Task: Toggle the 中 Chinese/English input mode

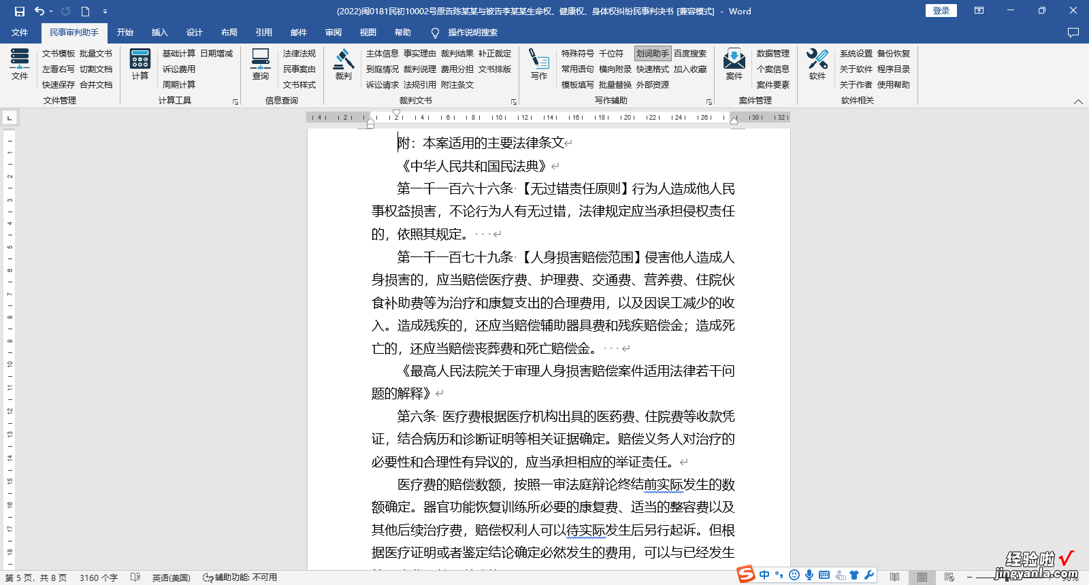Action: click(x=764, y=575)
